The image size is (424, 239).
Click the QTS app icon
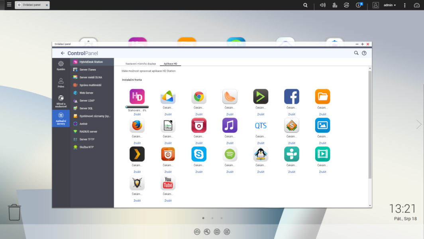tap(261, 125)
